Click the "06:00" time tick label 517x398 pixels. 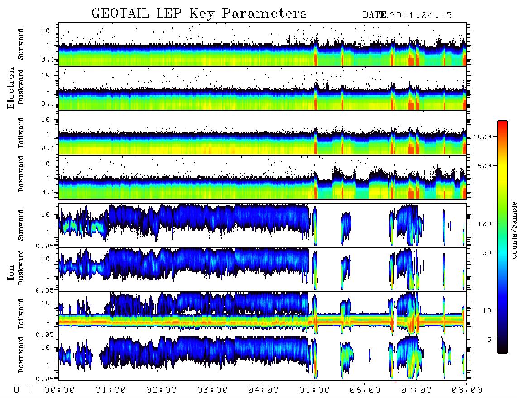(365, 390)
